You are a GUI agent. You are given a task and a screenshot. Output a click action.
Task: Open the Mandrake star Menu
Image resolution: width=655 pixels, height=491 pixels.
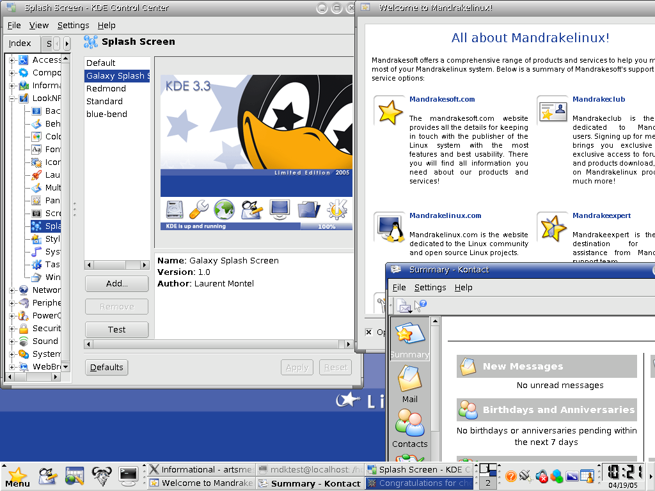click(17, 477)
